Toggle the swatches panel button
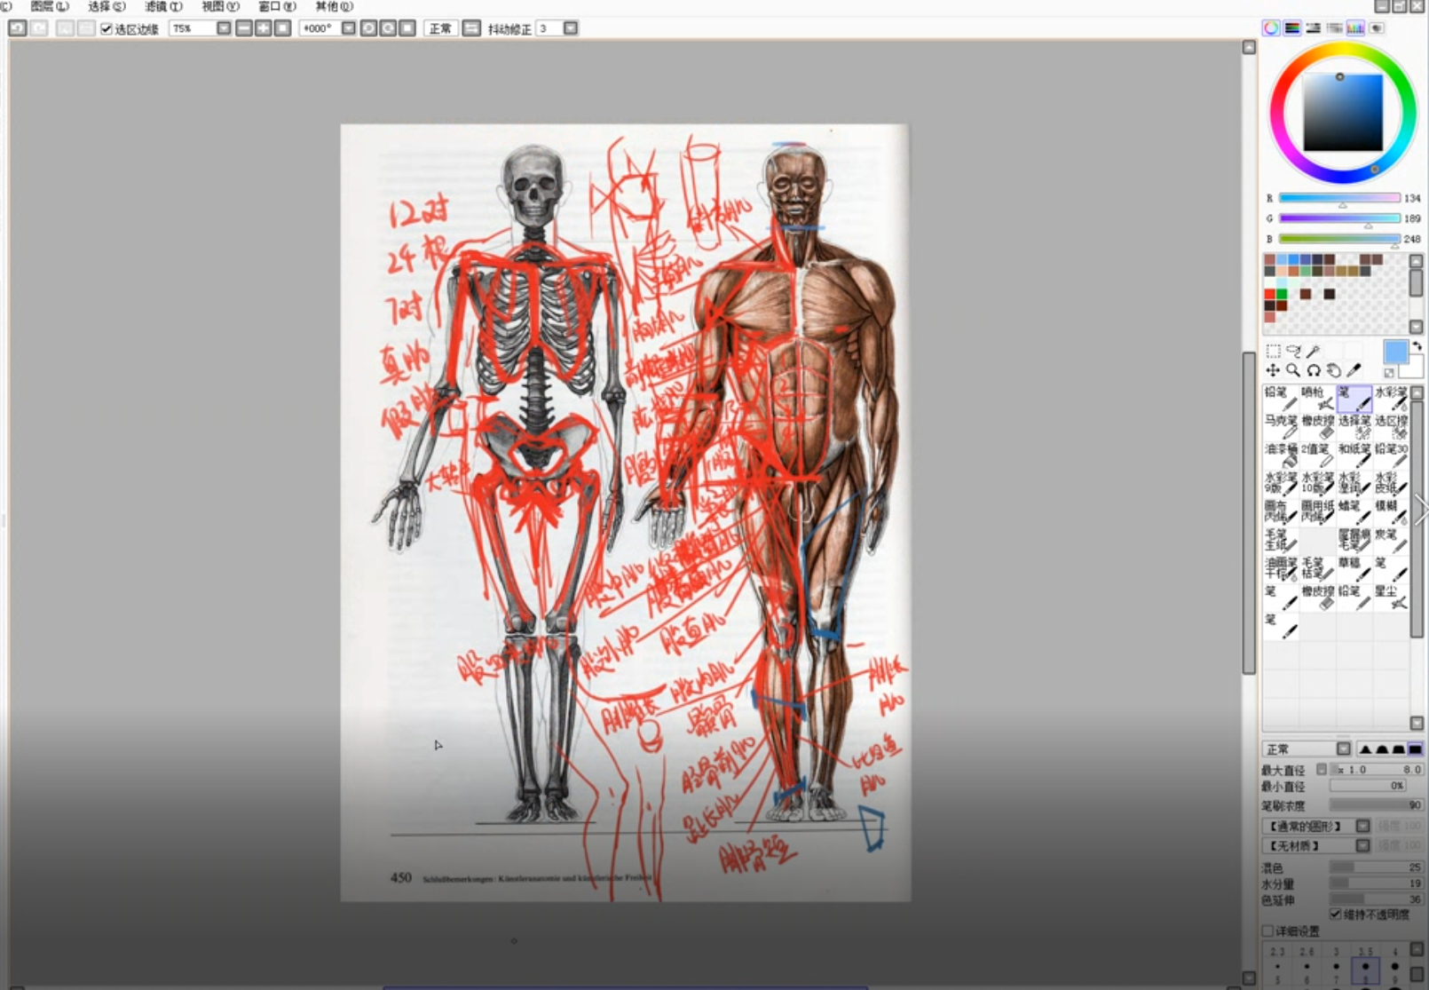Screen dimensions: 1429x990 1355,28
